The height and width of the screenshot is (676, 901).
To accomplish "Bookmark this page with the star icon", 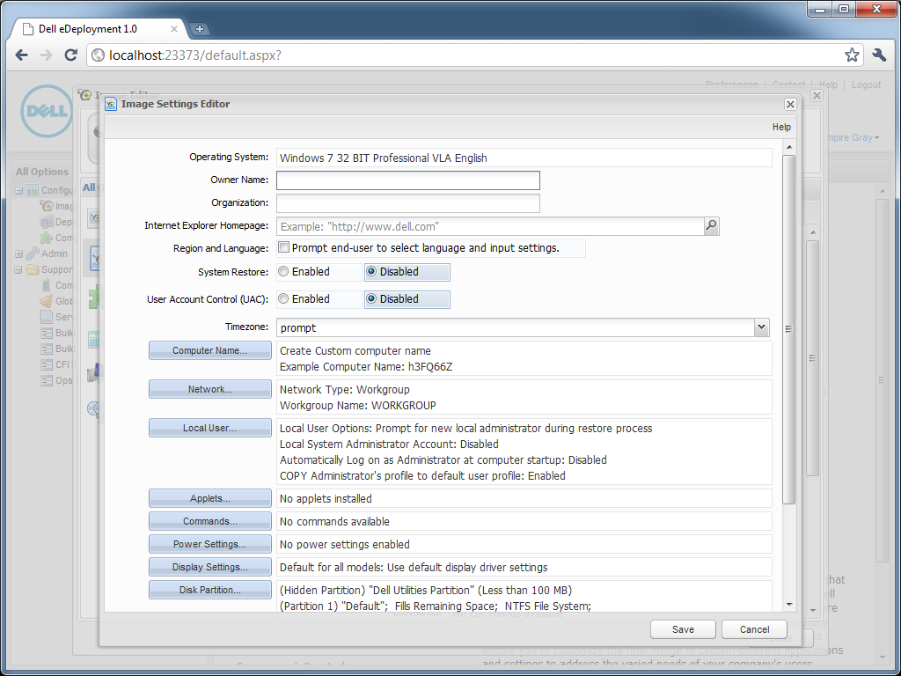I will (852, 55).
